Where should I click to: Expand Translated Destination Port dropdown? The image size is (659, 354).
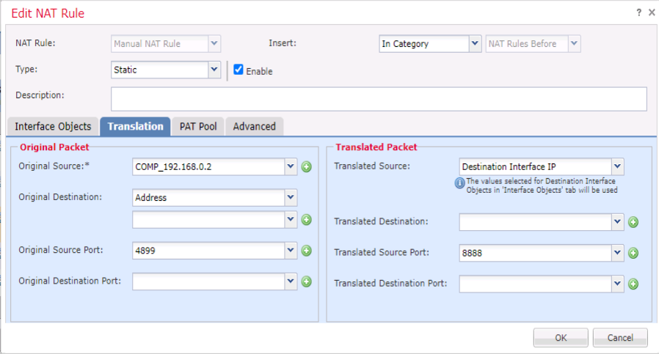617,284
